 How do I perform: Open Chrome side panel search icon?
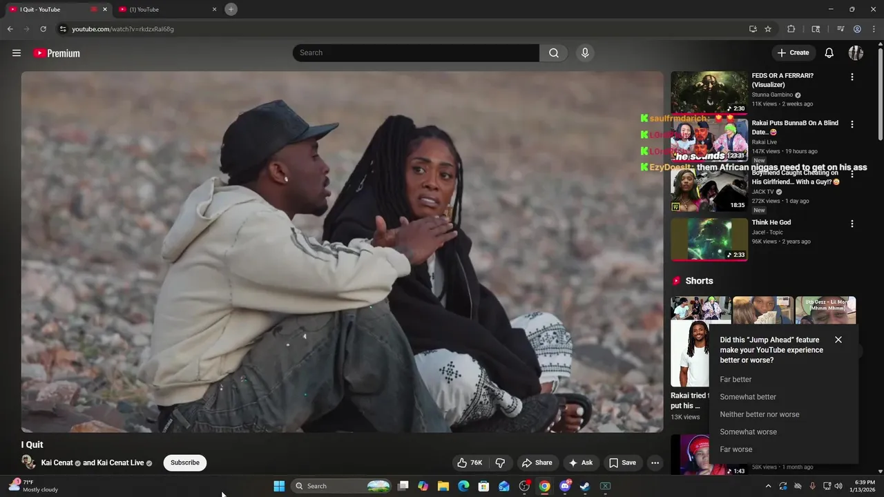point(816,29)
